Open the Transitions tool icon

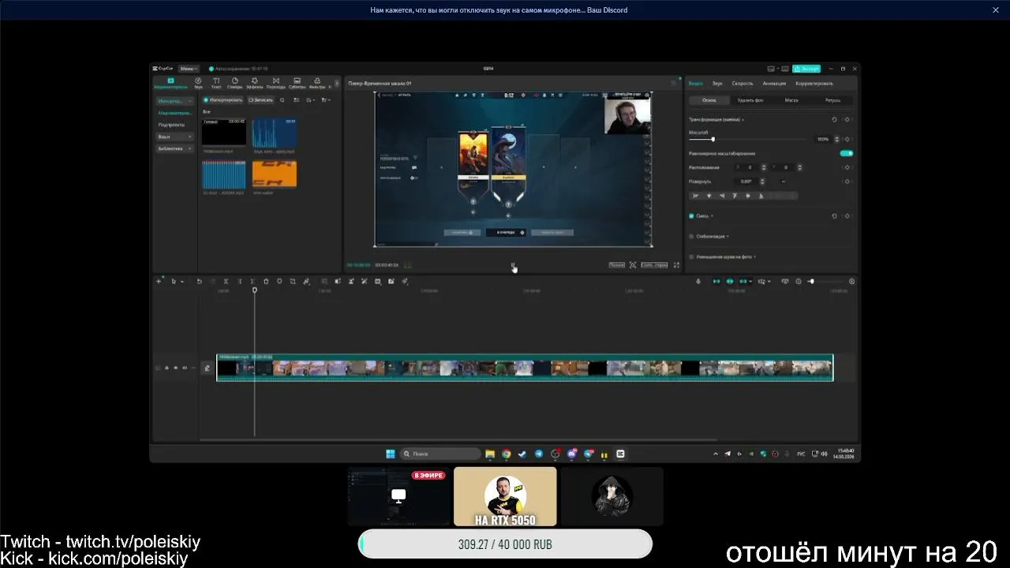[275, 82]
